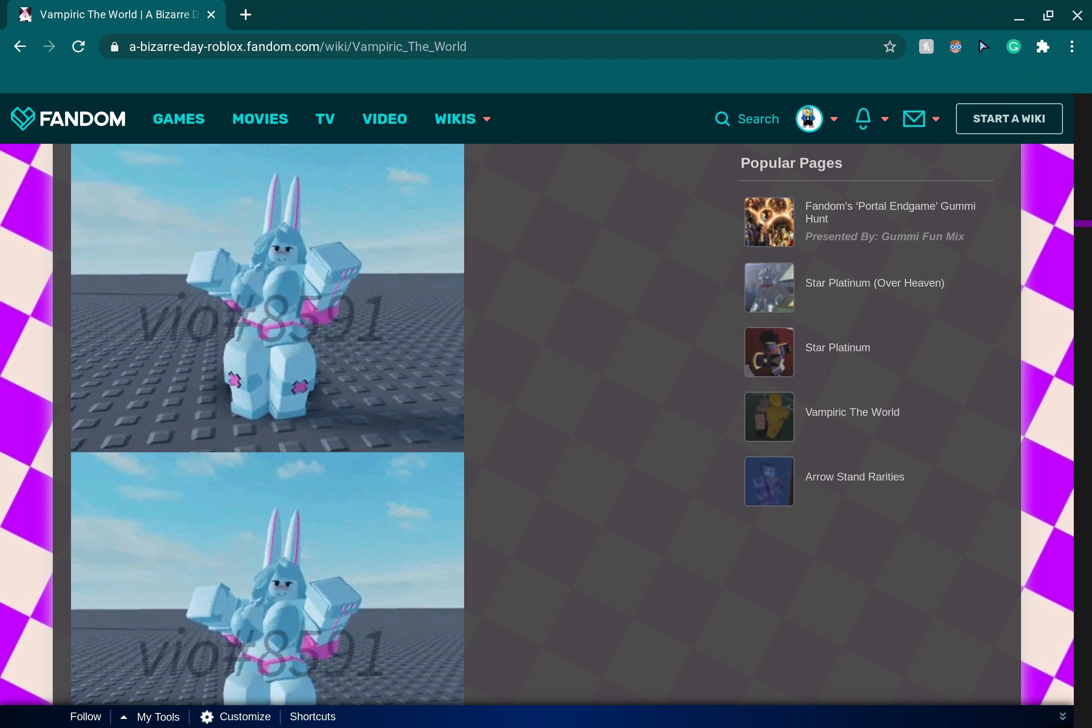
Task: Bookmark this page with the star icon
Action: pos(890,46)
